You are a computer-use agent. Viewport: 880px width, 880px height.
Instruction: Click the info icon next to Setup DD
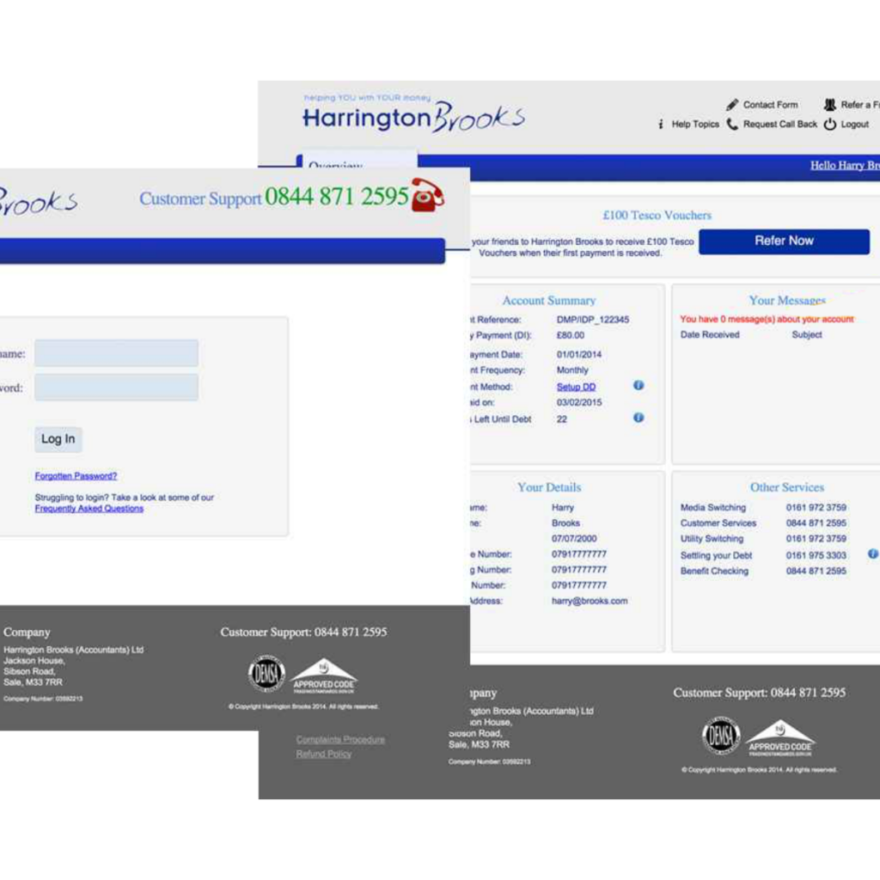coord(639,386)
